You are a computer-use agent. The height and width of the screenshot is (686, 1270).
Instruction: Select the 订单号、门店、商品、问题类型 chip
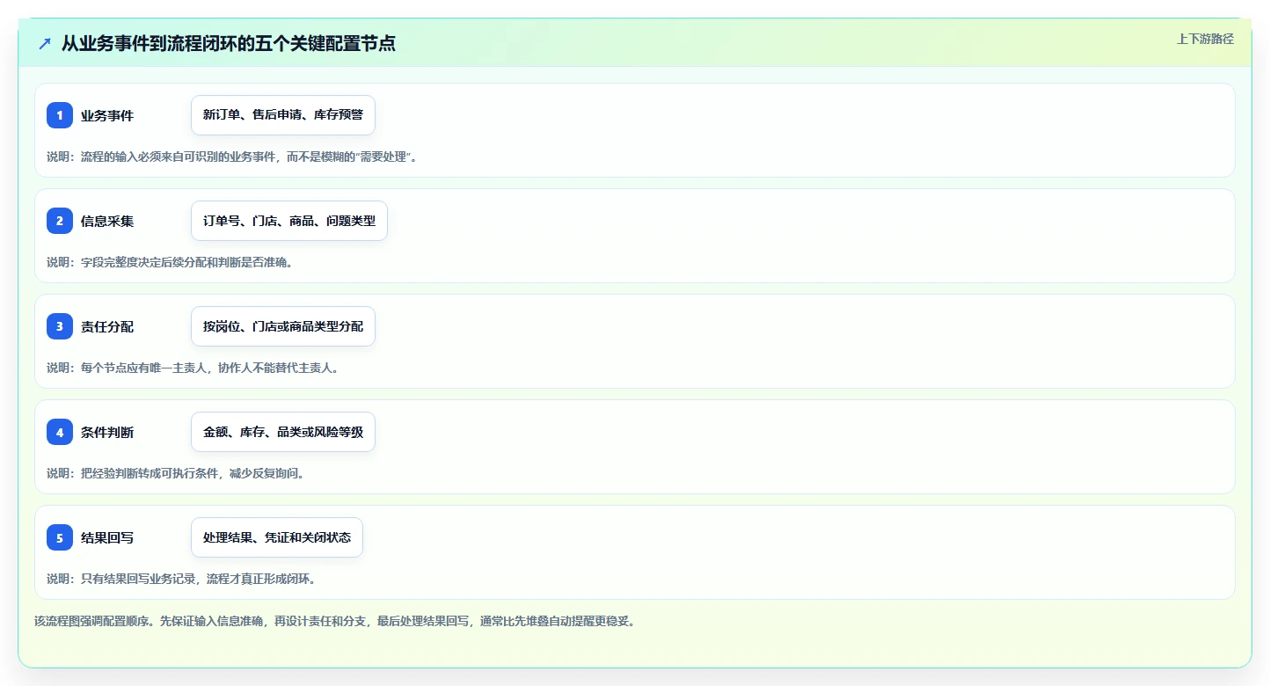point(289,221)
